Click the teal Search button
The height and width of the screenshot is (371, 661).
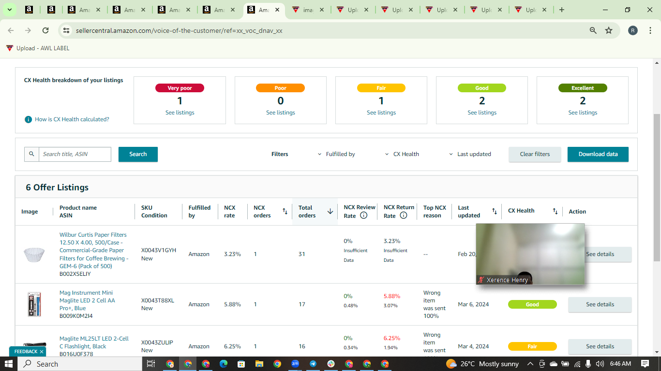(x=138, y=154)
